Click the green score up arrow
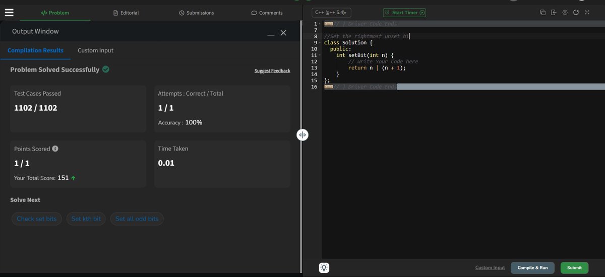The width and height of the screenshot is (605, 277). point(74,178)
